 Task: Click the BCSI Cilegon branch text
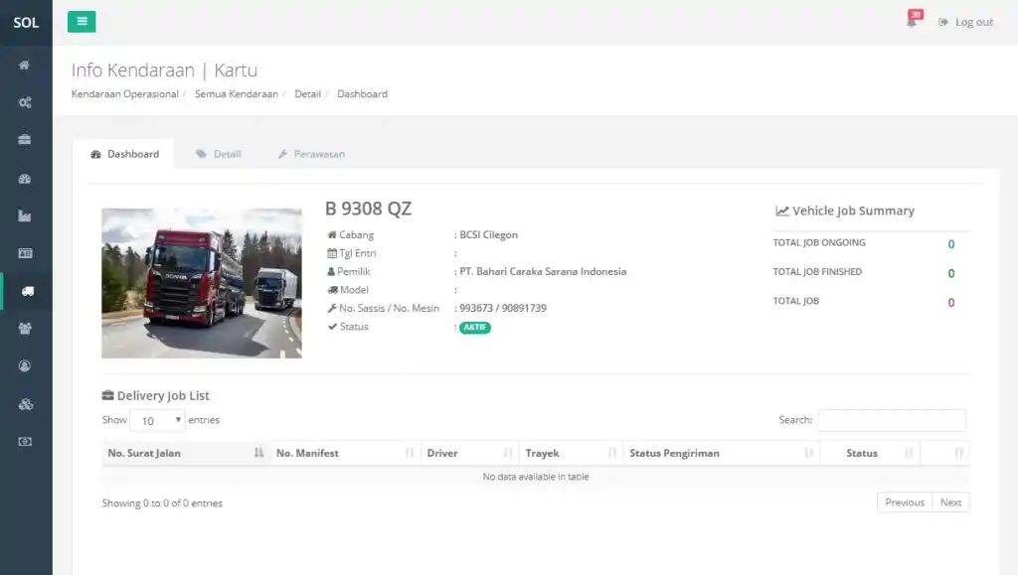(x=489, y=234)
